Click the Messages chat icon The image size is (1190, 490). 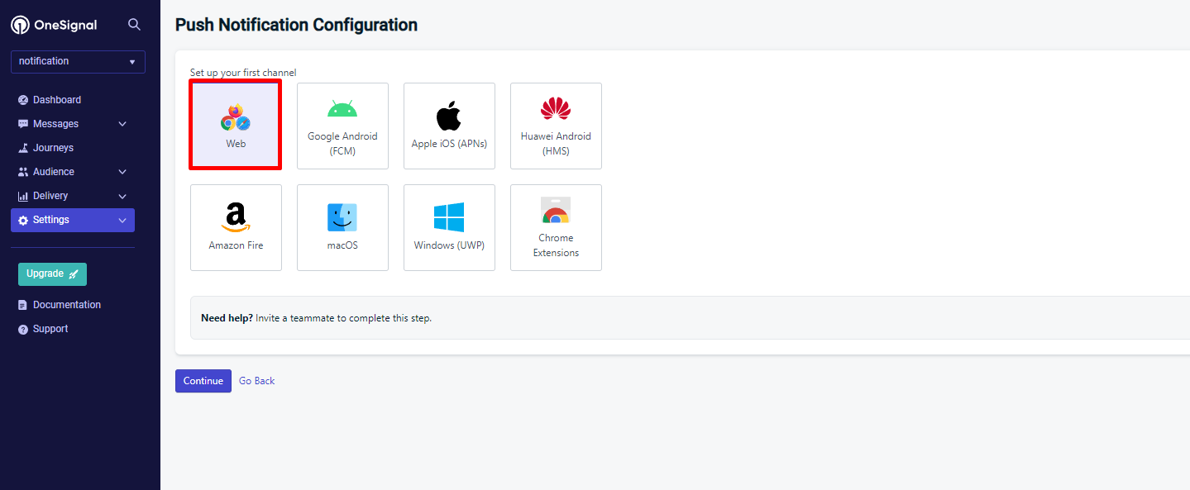point(23,124)
